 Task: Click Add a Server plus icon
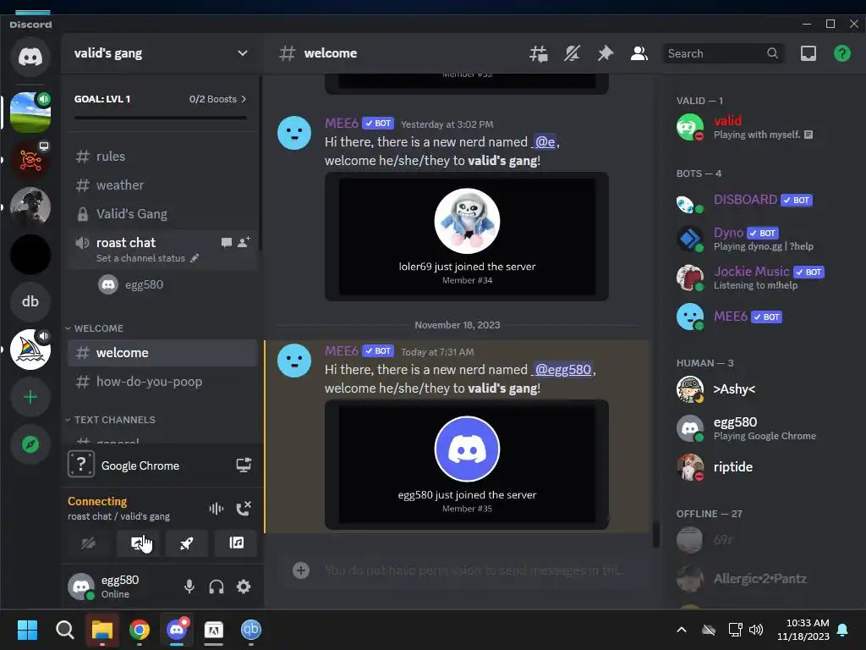click(30, 397)
